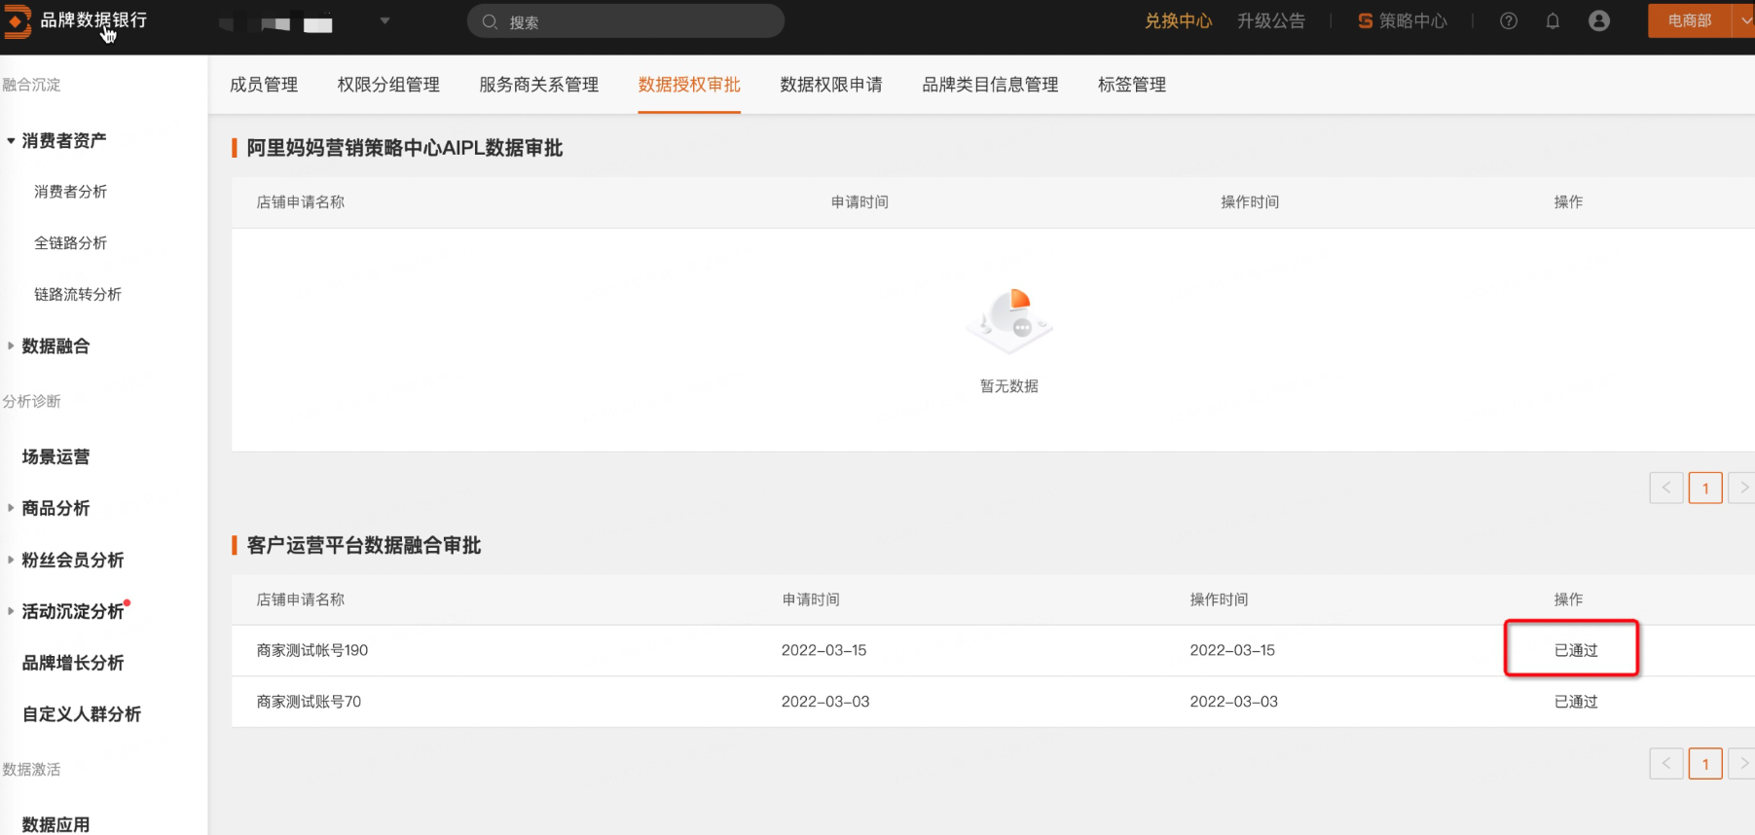Select the 数据授权审批 tab
This screenshot has height=835, width=1755.
689,85
